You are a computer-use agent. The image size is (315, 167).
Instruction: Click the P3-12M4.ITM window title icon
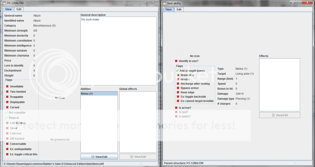click(4, 3)
